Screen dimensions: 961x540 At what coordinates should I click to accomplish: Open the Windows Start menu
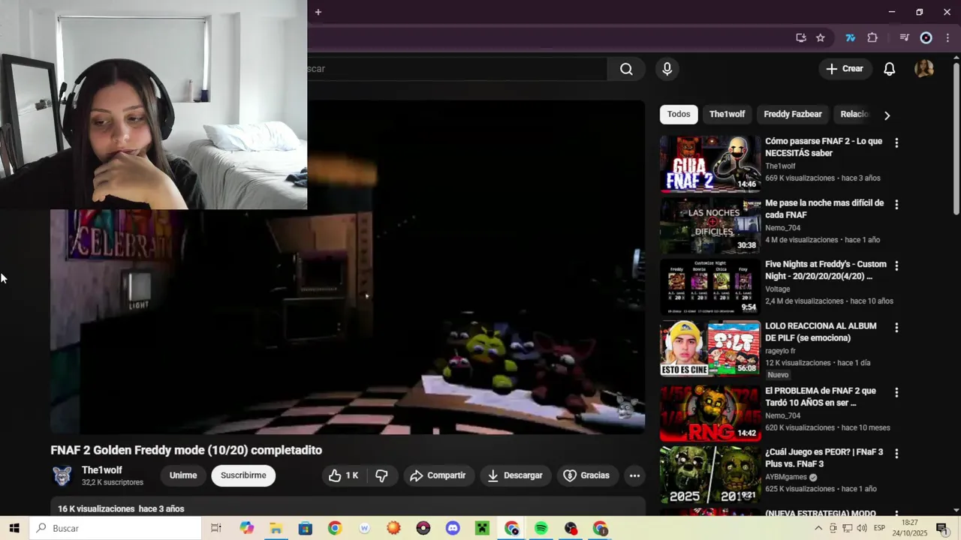[14, 528]
